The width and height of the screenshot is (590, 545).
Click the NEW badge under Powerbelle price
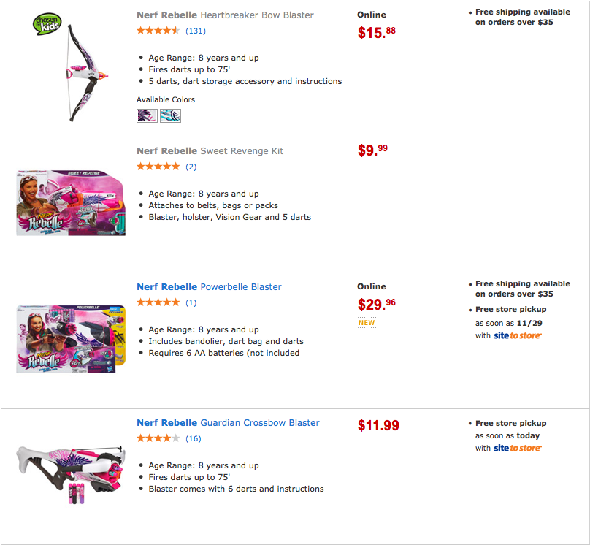[x=367, y=322]
